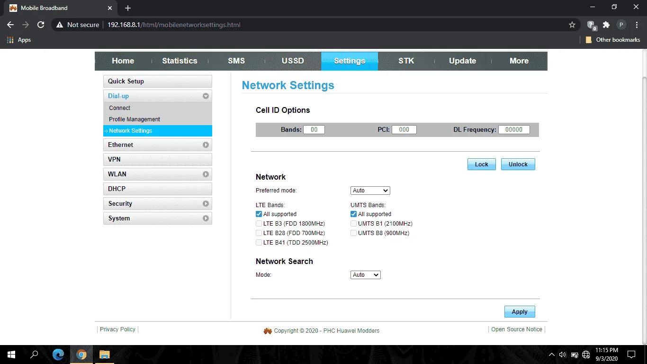
Task: Open the VPN sidebar item
Action: (x=158, y=159)
